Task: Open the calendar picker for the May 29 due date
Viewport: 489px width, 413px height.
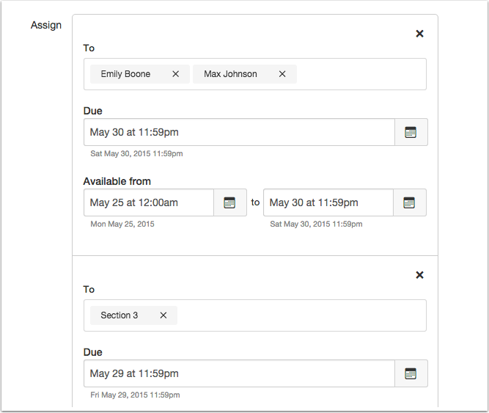Action: [411, 373]
